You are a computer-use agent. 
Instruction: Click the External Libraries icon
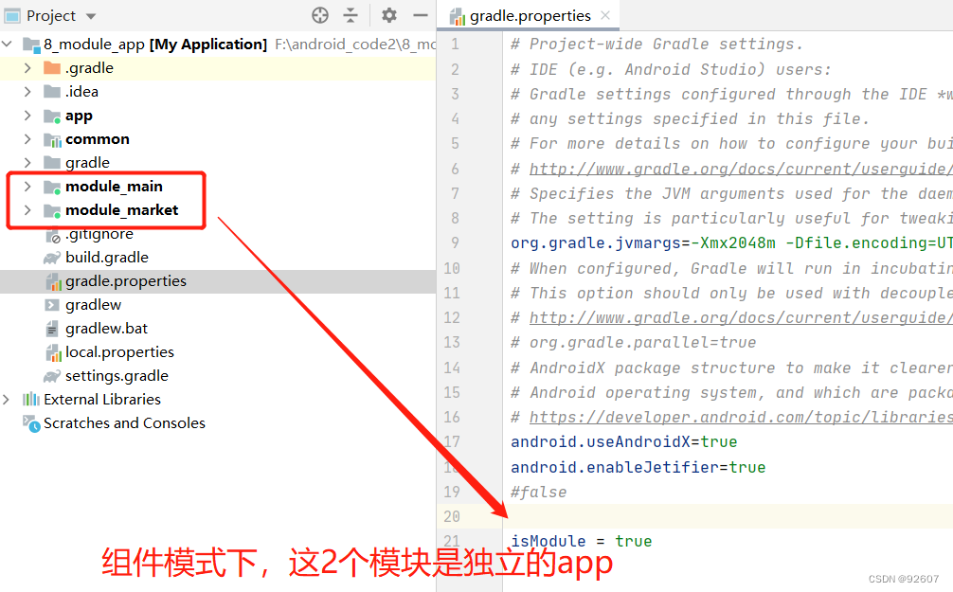pyautogui.click(x=31, y=400)
